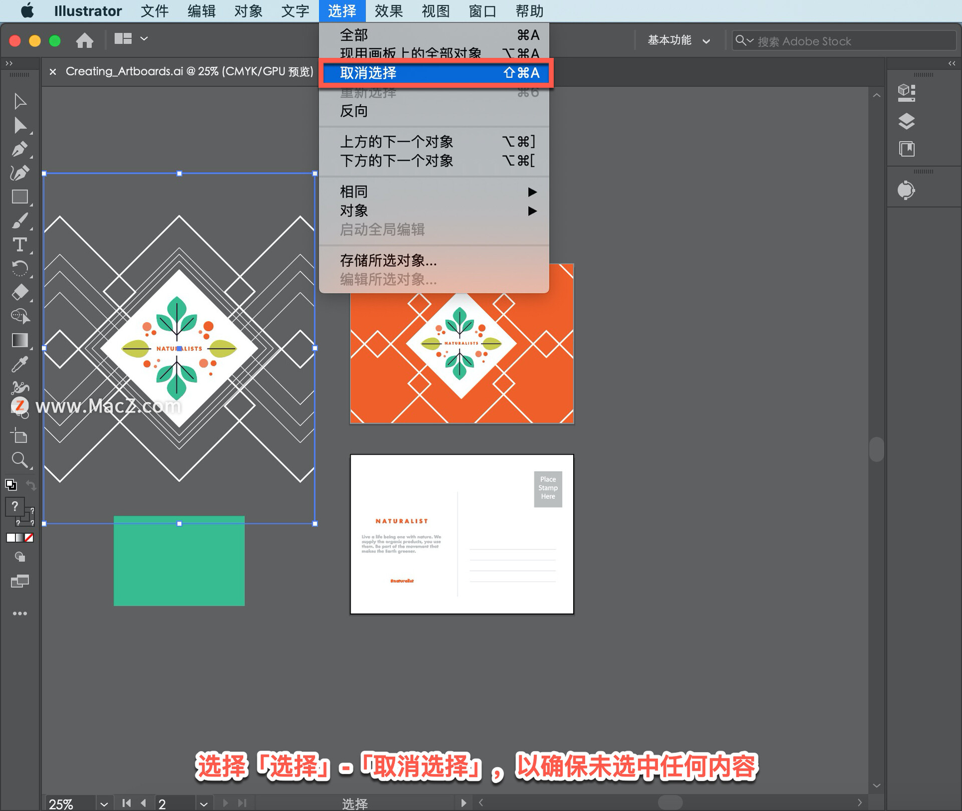Select the Selection tool arrow
The width and height of the screenshot is (962, 811).
pos(20,101)
